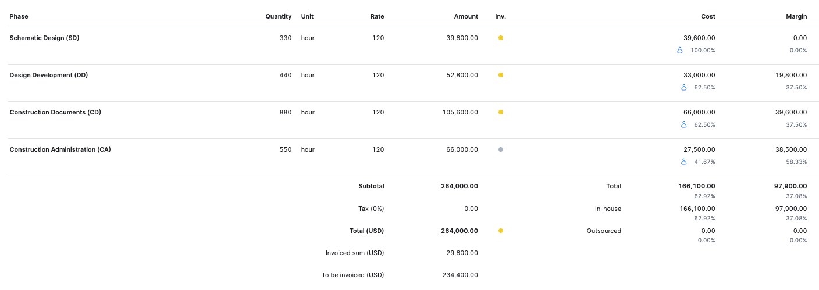Click person icon under 66,000.00 cost

click(x=684, y=125)
